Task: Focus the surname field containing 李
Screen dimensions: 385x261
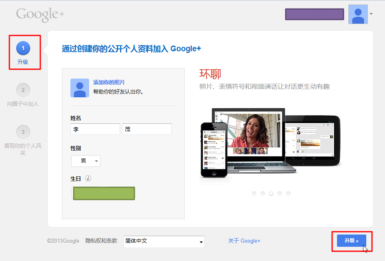Action: (95, 129)
